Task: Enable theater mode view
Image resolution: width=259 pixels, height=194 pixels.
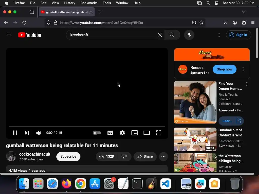Action: tap(147, 133)
